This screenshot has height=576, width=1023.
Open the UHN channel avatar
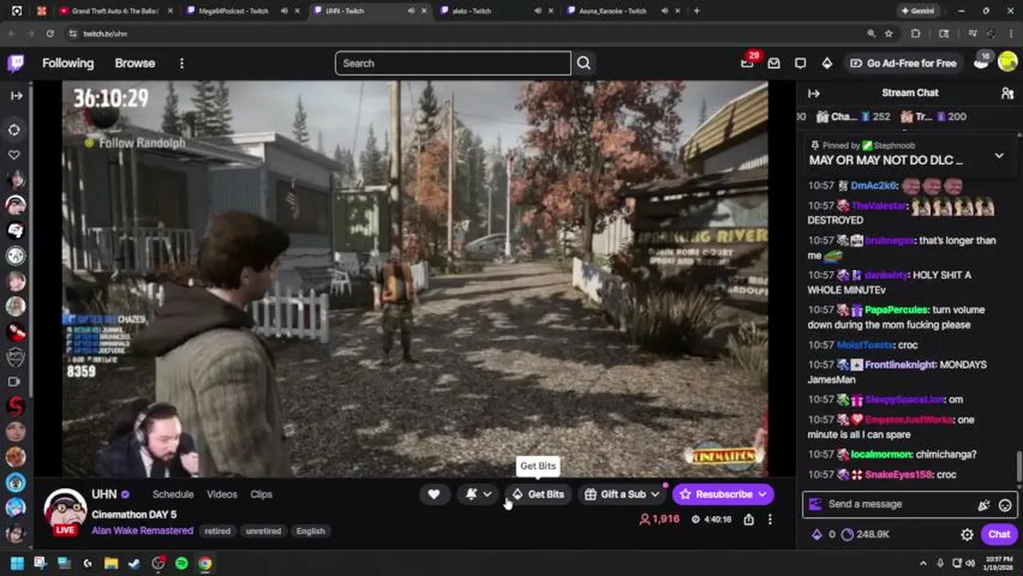pyautogui.click(x=65, y=510)
